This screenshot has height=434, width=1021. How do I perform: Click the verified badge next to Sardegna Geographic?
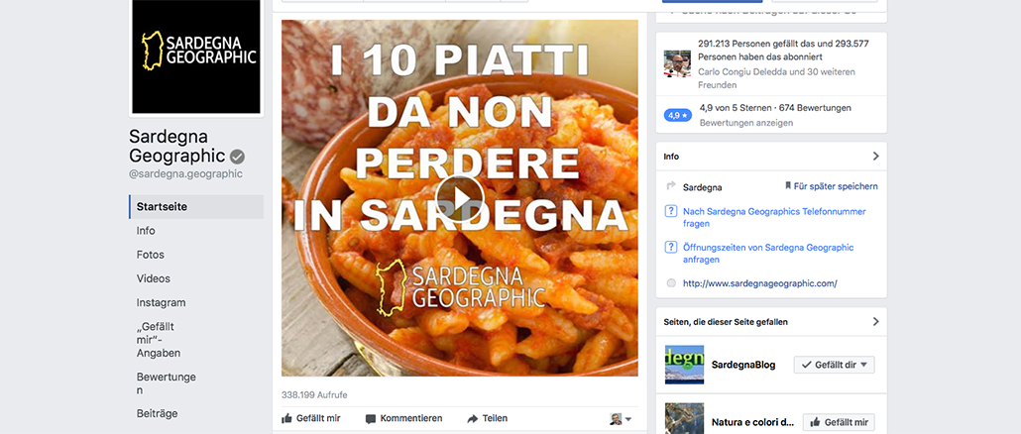pos(238,157)
